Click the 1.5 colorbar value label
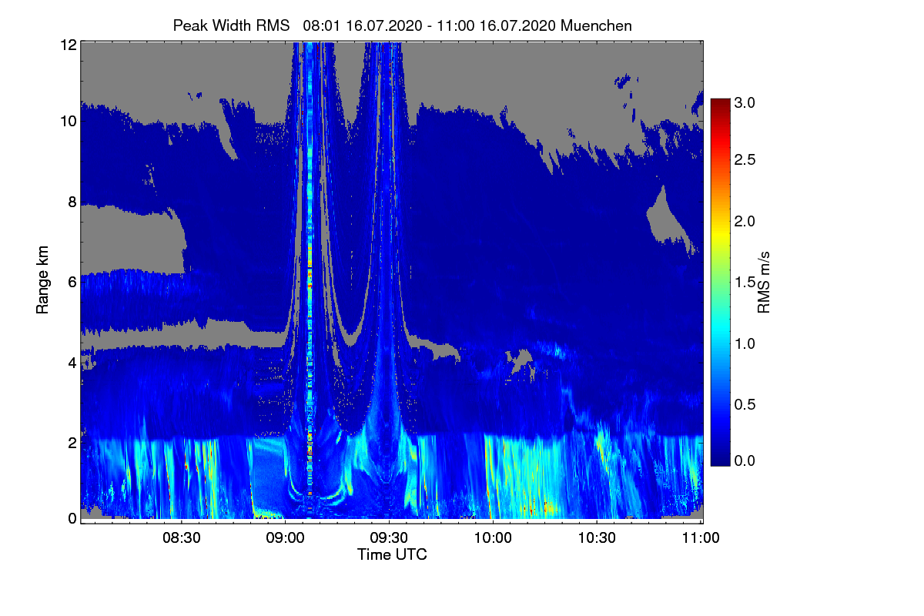 click(746, 282)
